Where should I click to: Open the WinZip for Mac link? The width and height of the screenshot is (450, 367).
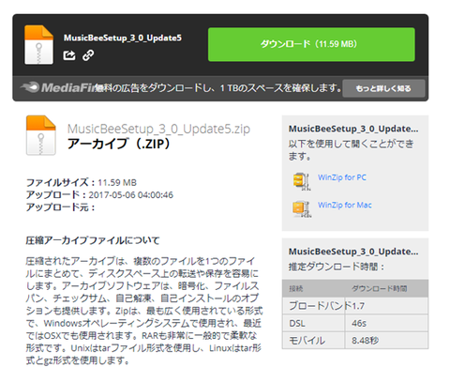point(345,205)
